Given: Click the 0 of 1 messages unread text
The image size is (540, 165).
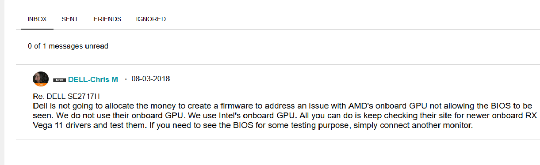Looking at the screenshot, I should 68,46.
